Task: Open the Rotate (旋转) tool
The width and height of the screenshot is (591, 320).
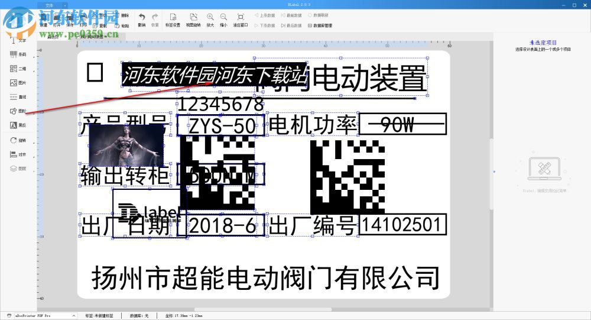Action: pyautogui.click(x=18, y=140)
